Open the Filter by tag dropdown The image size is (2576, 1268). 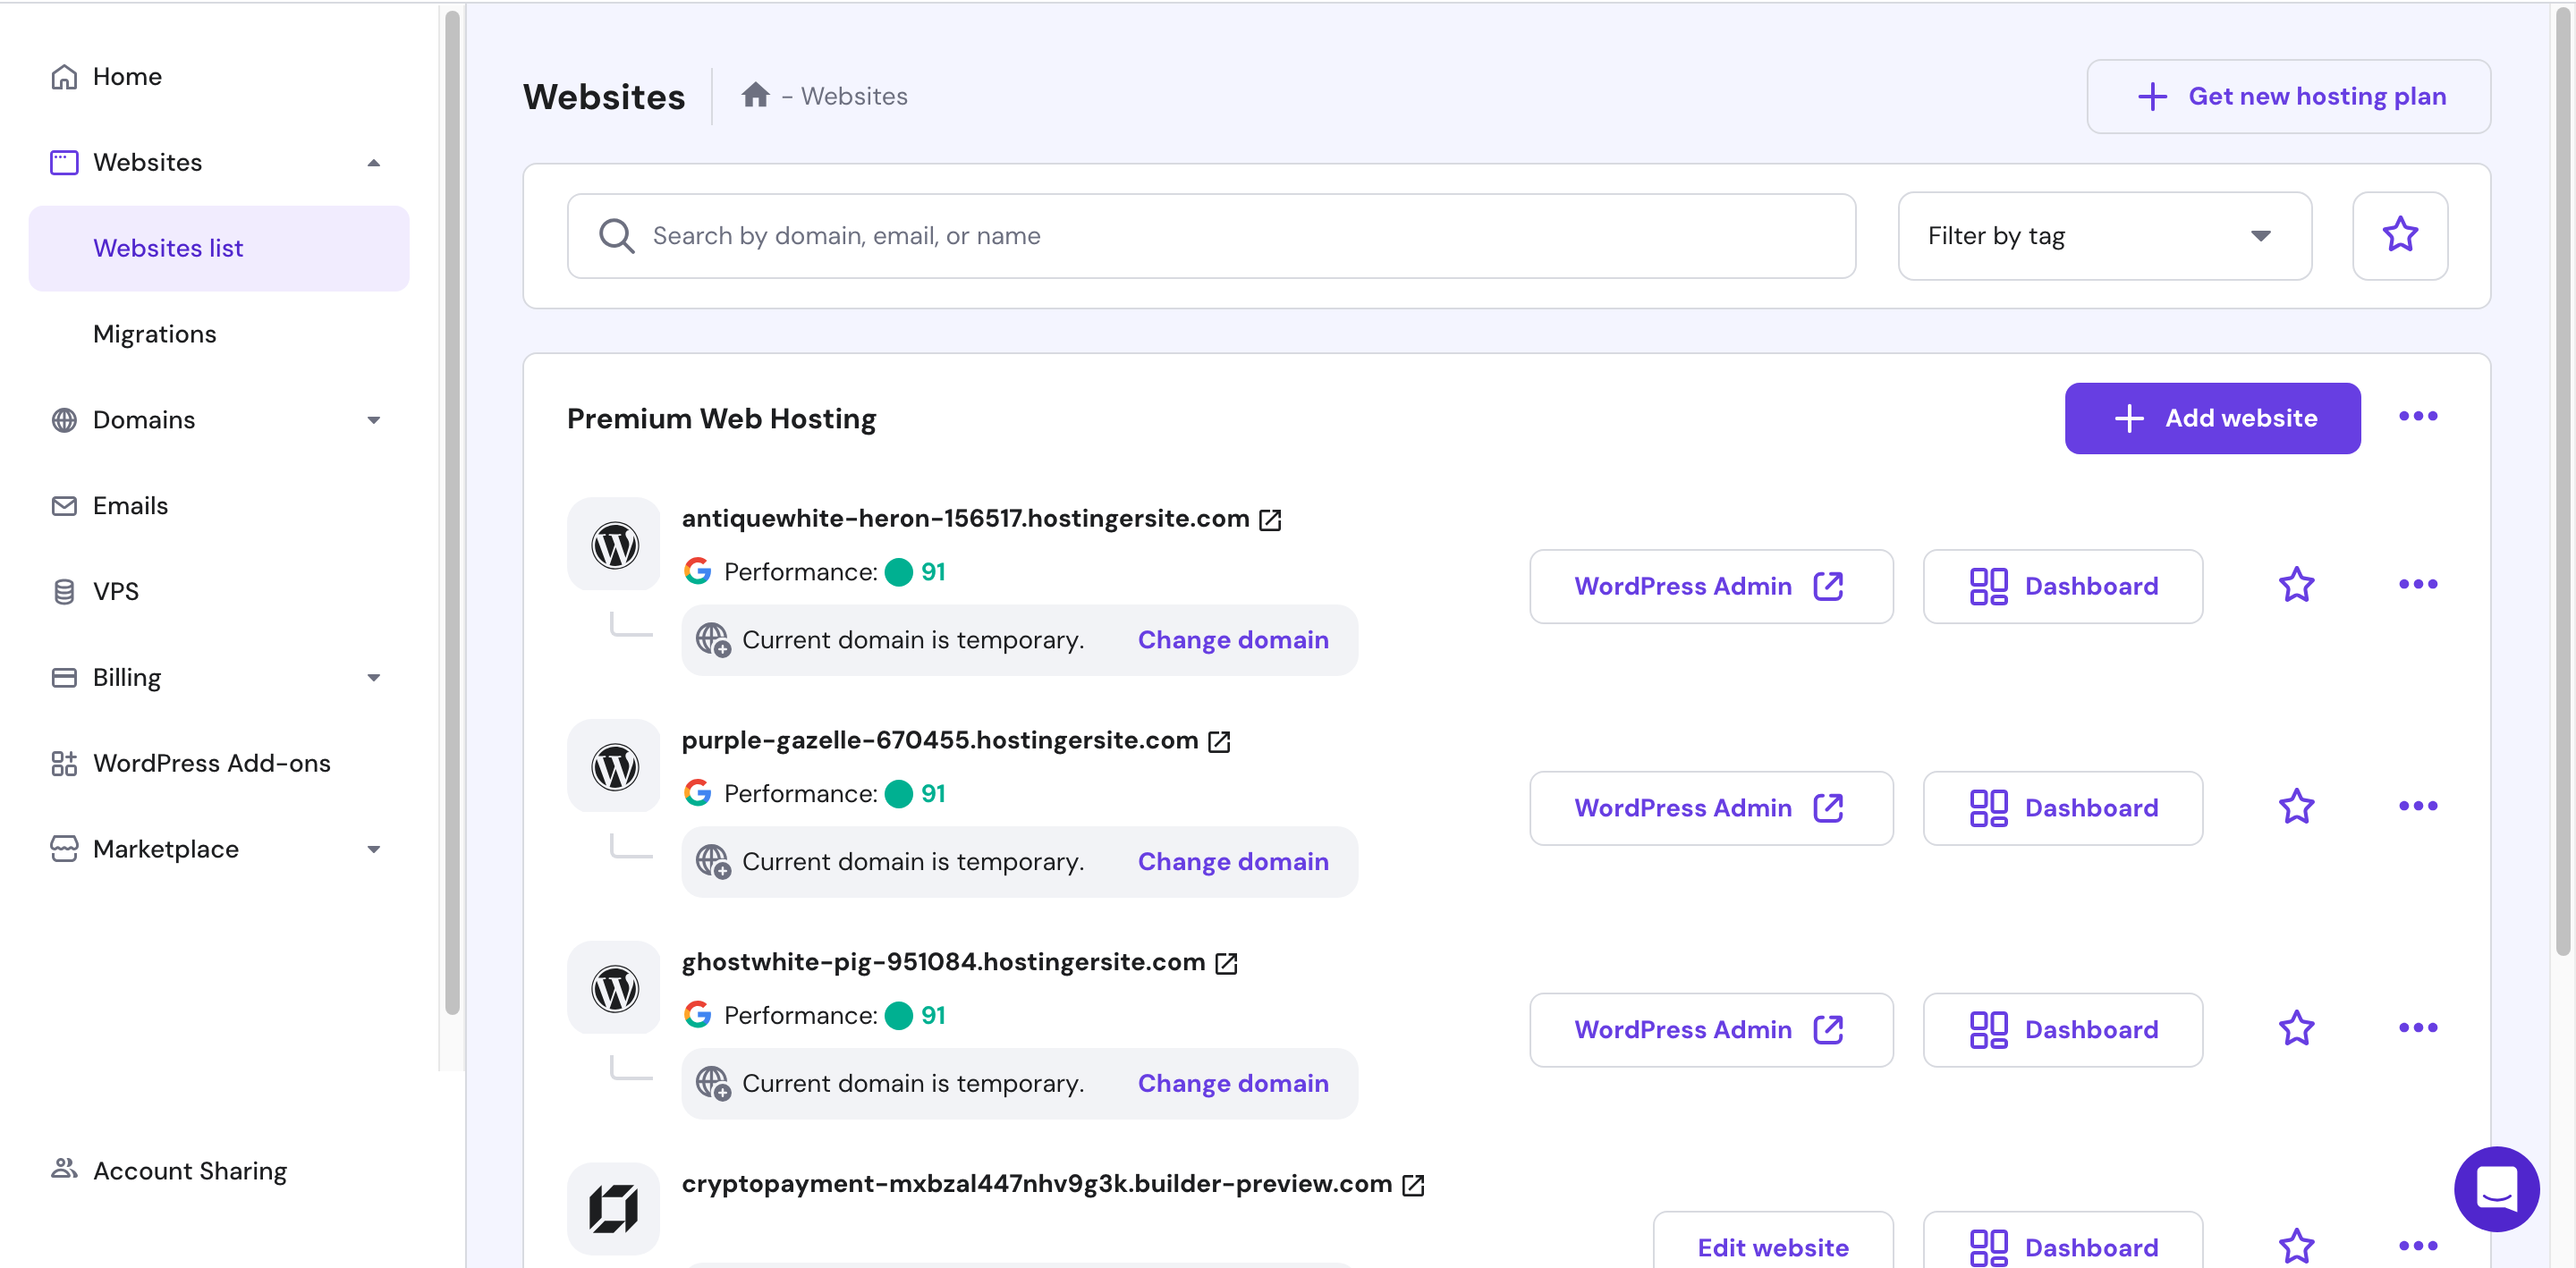coord(2103,236)
